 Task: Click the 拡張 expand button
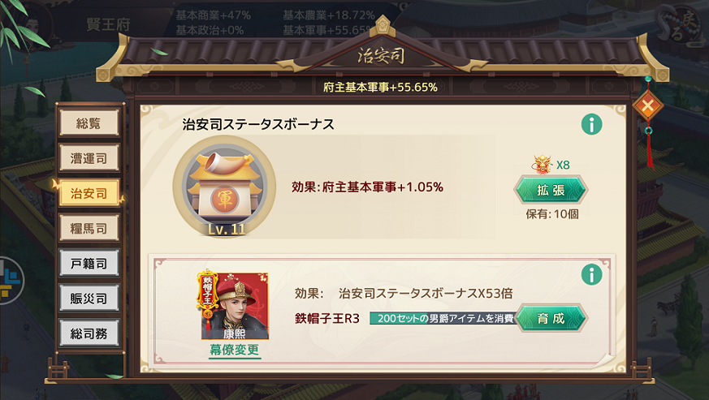[x=551, y=190]
